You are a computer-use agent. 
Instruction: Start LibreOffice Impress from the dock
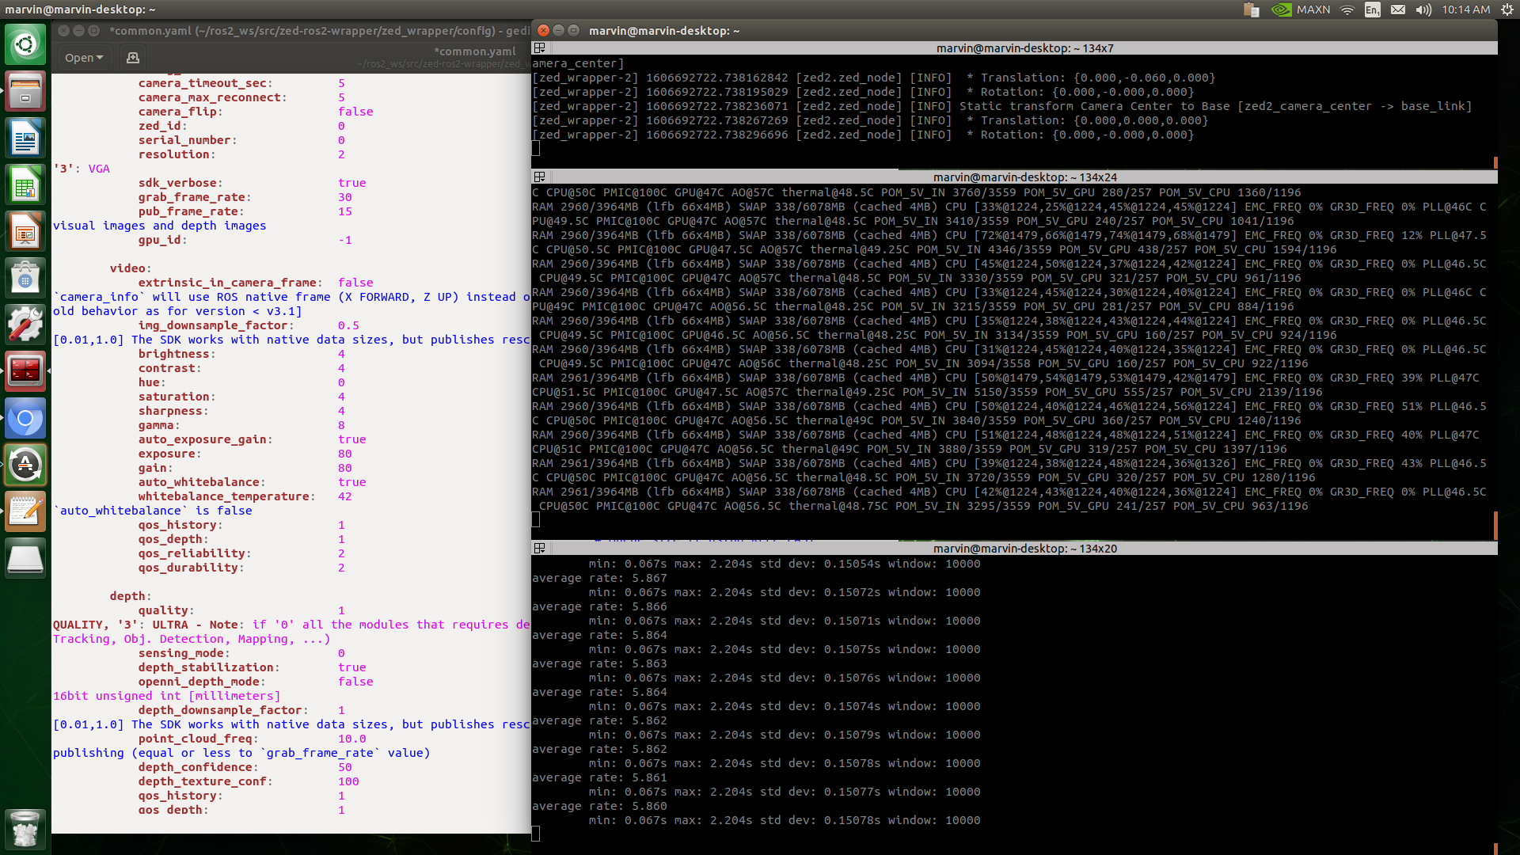(25, 231)
